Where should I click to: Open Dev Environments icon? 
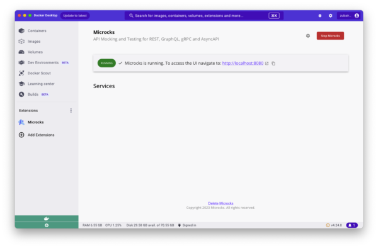coord(21,62)
